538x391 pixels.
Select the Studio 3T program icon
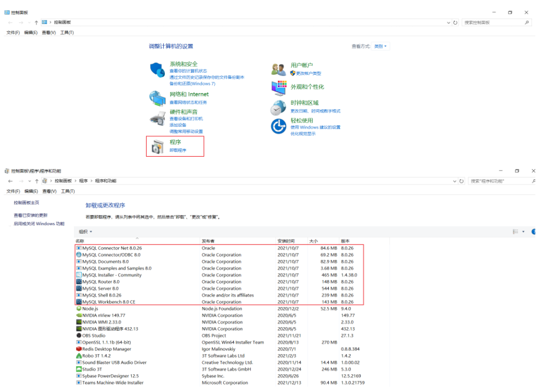[x=79, y=369]
